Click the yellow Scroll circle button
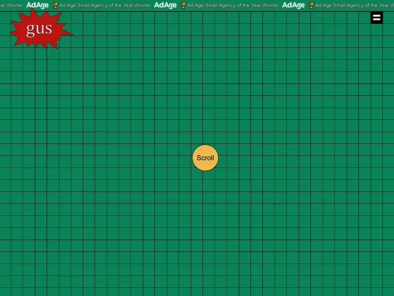The width and height of the screenshot is (394, 296). coord(205,158)
